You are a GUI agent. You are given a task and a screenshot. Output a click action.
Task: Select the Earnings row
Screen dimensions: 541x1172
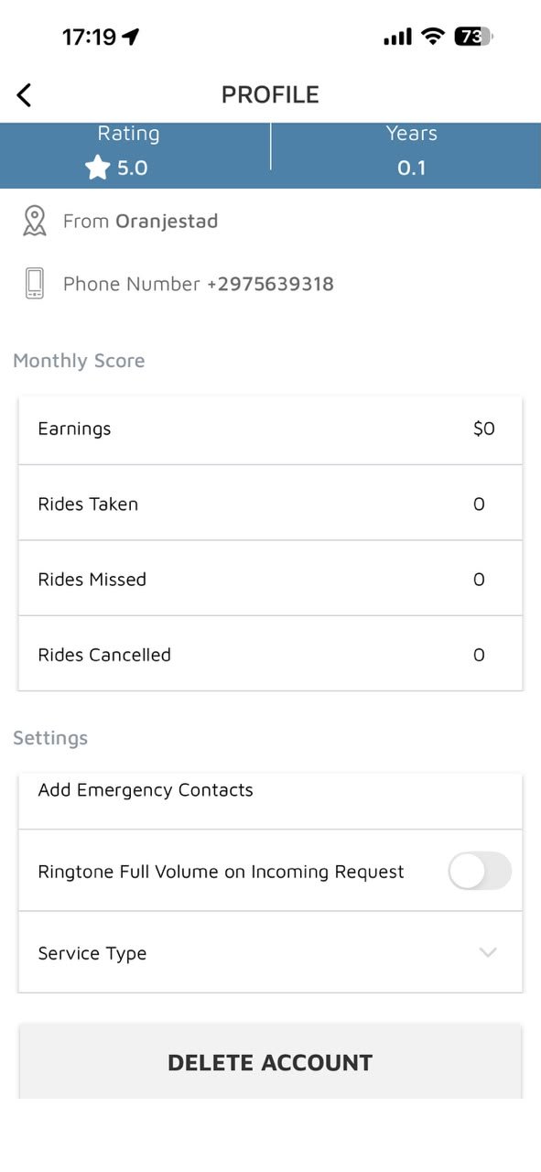click(270, 429)
